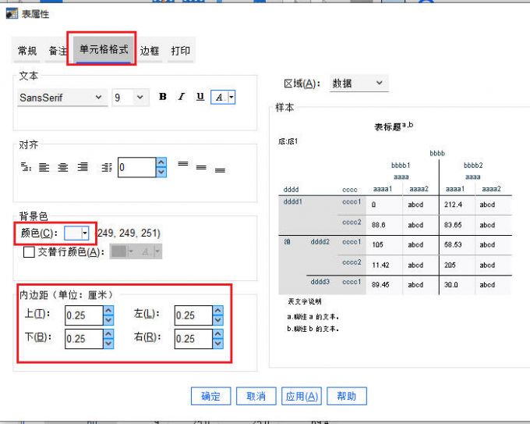Increase decimal offset value
This screenshot has height=424, width=530.
[161, 162]
